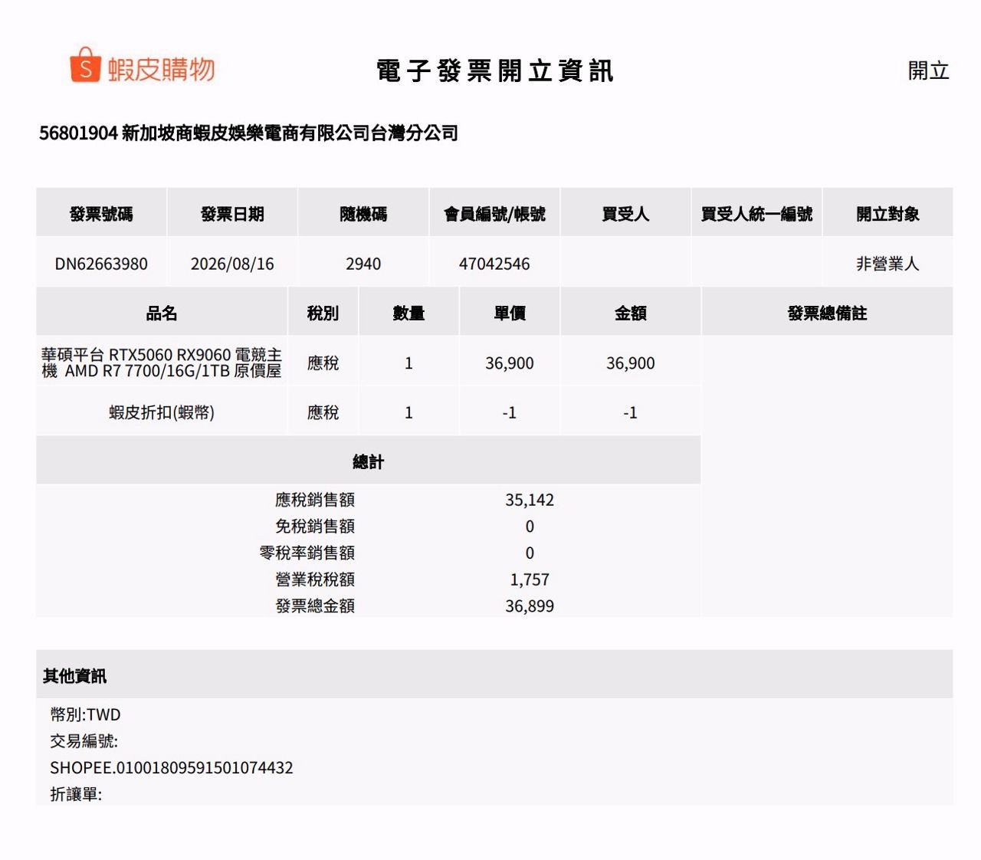Select the tax amount 1,757

coord(530,579)
